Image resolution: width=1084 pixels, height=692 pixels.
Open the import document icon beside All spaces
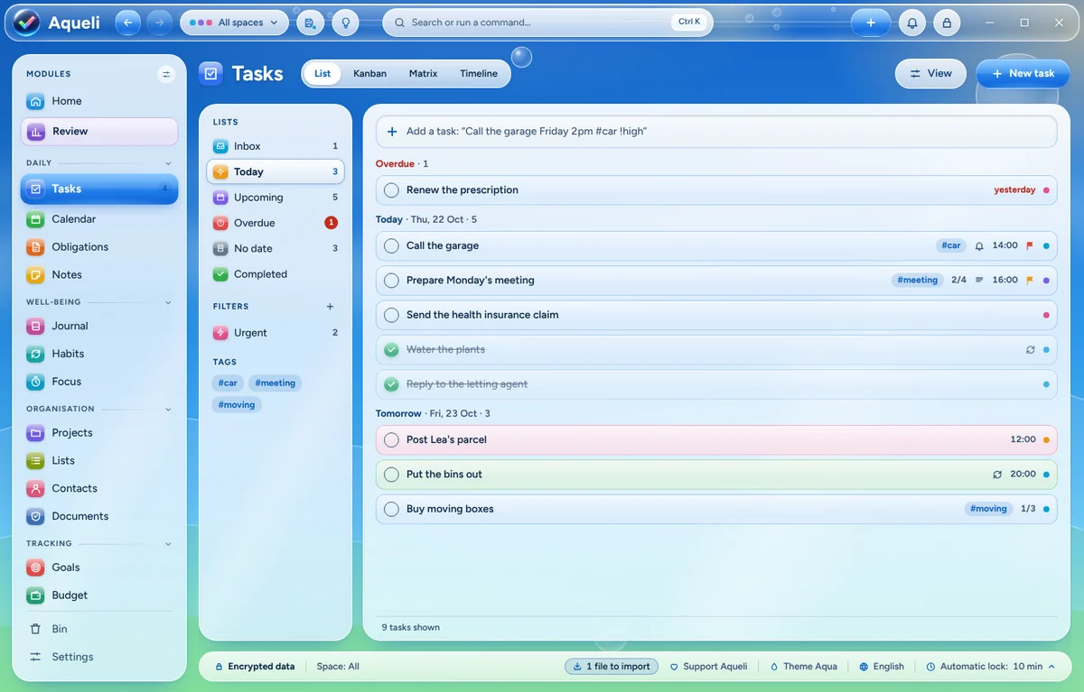310,23
